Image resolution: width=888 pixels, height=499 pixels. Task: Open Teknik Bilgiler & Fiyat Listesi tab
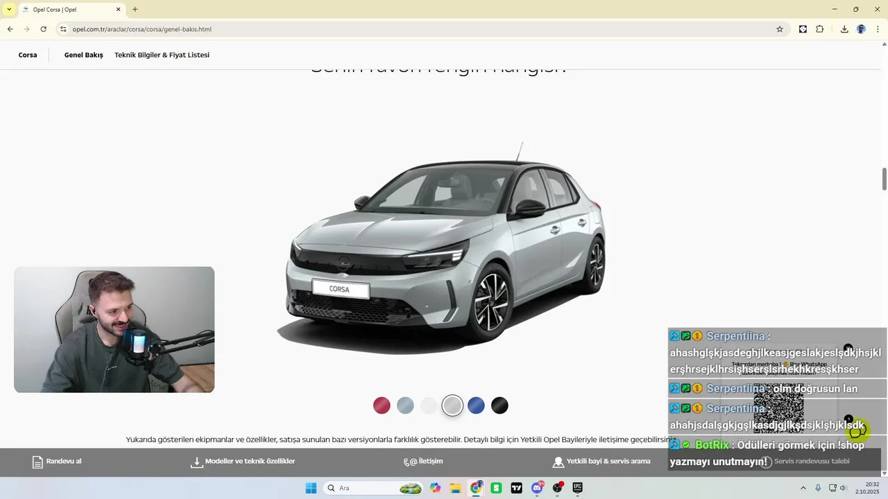[162, 55]
